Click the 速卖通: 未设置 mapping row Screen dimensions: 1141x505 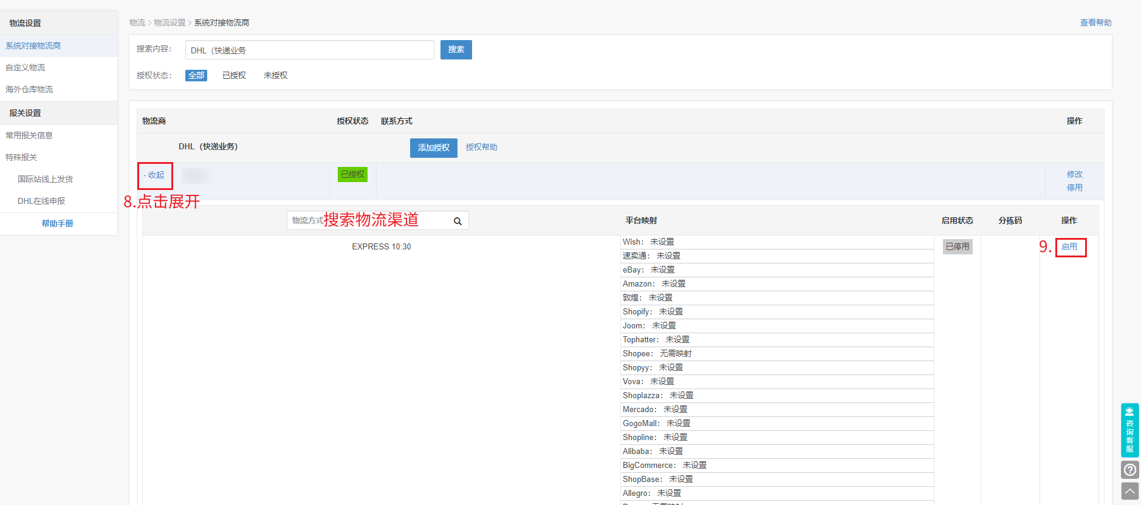pyautogui.click(x=777, y=256)
